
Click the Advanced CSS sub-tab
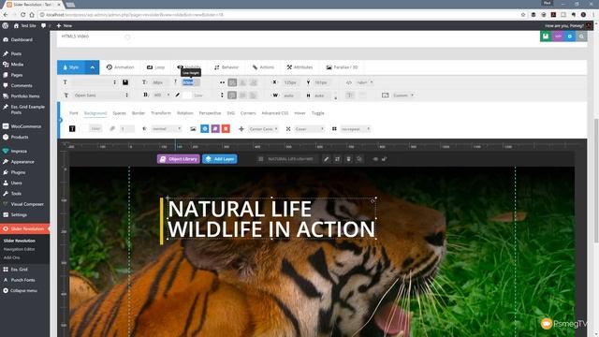click(274, 113)
